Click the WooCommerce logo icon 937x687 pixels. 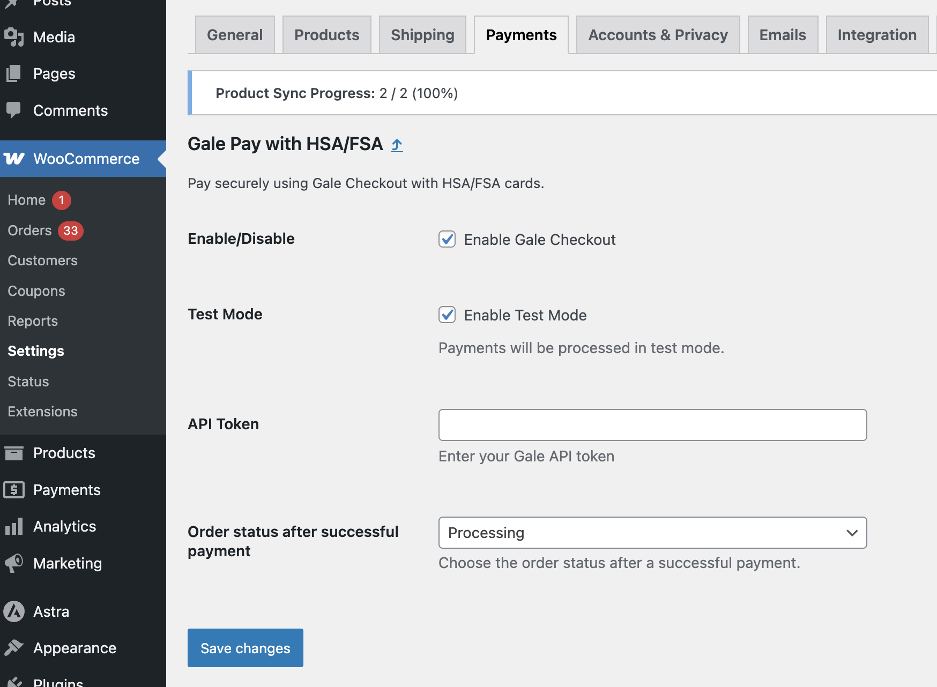point(14,159)
